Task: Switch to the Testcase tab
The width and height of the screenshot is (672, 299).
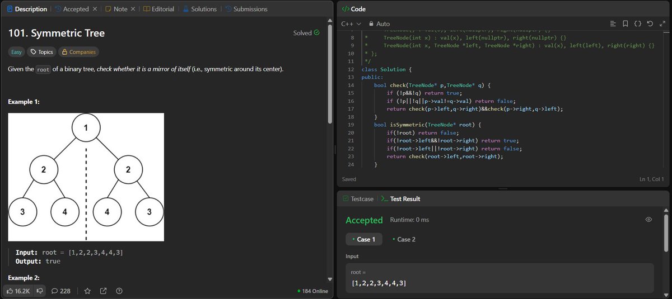Action: click(x=358, y=198)
